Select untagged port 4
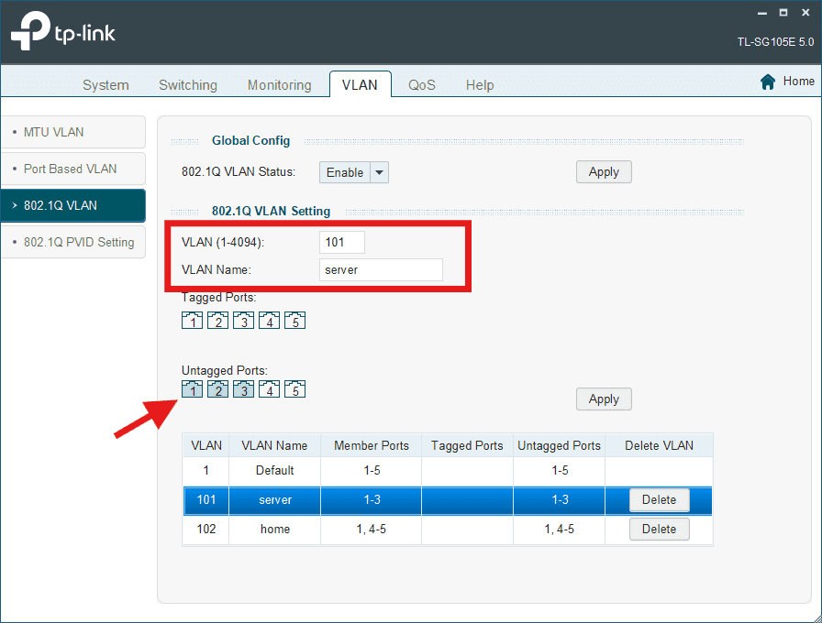 pyautogui.click(x=269, y=388)
